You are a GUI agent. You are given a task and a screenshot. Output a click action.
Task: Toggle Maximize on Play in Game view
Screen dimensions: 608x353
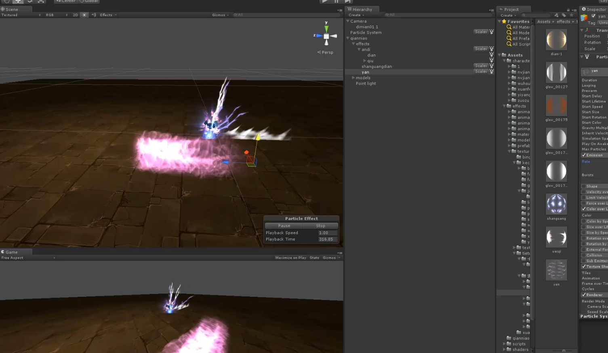[x=290, y=258]
